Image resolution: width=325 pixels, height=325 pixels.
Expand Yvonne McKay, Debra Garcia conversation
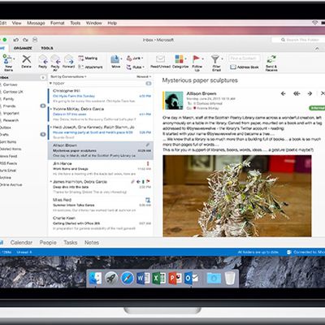(51, 109)
